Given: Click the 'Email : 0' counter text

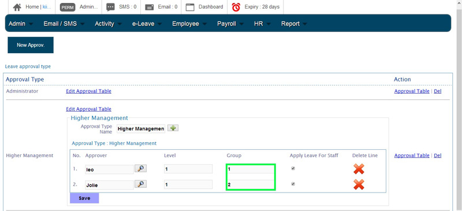Looking at the screenshot, I should 167,7.
